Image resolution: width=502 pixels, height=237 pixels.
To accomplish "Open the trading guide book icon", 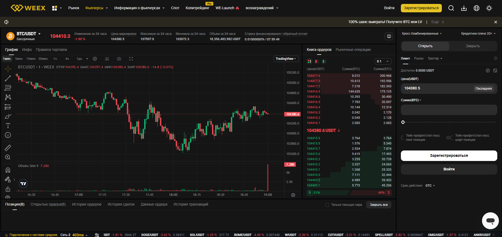I will tap(389, 36).
